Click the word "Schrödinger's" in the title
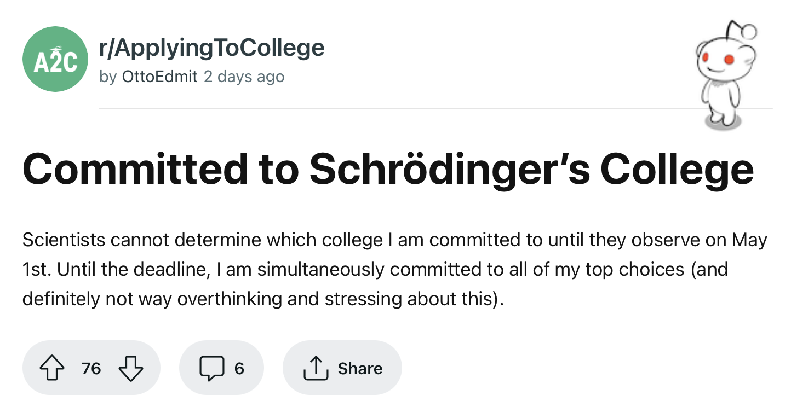Image resolution: width=791 pixels, height=407 pixels. coord(449,169)
